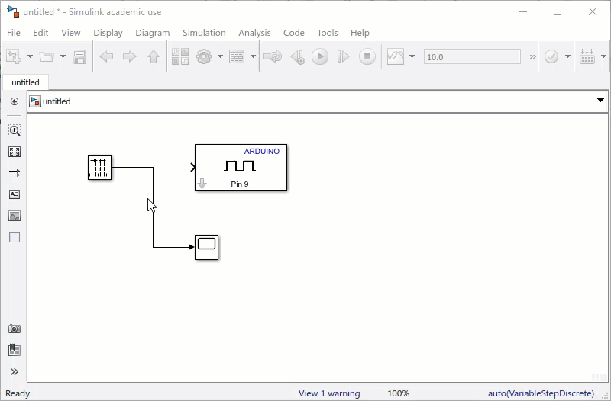
Task: Open the Analysis menu
Action: (254, 33)
